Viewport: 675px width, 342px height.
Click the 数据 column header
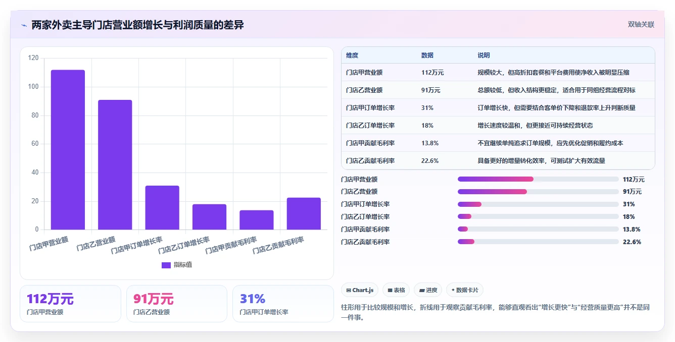(x=427, y=55)
